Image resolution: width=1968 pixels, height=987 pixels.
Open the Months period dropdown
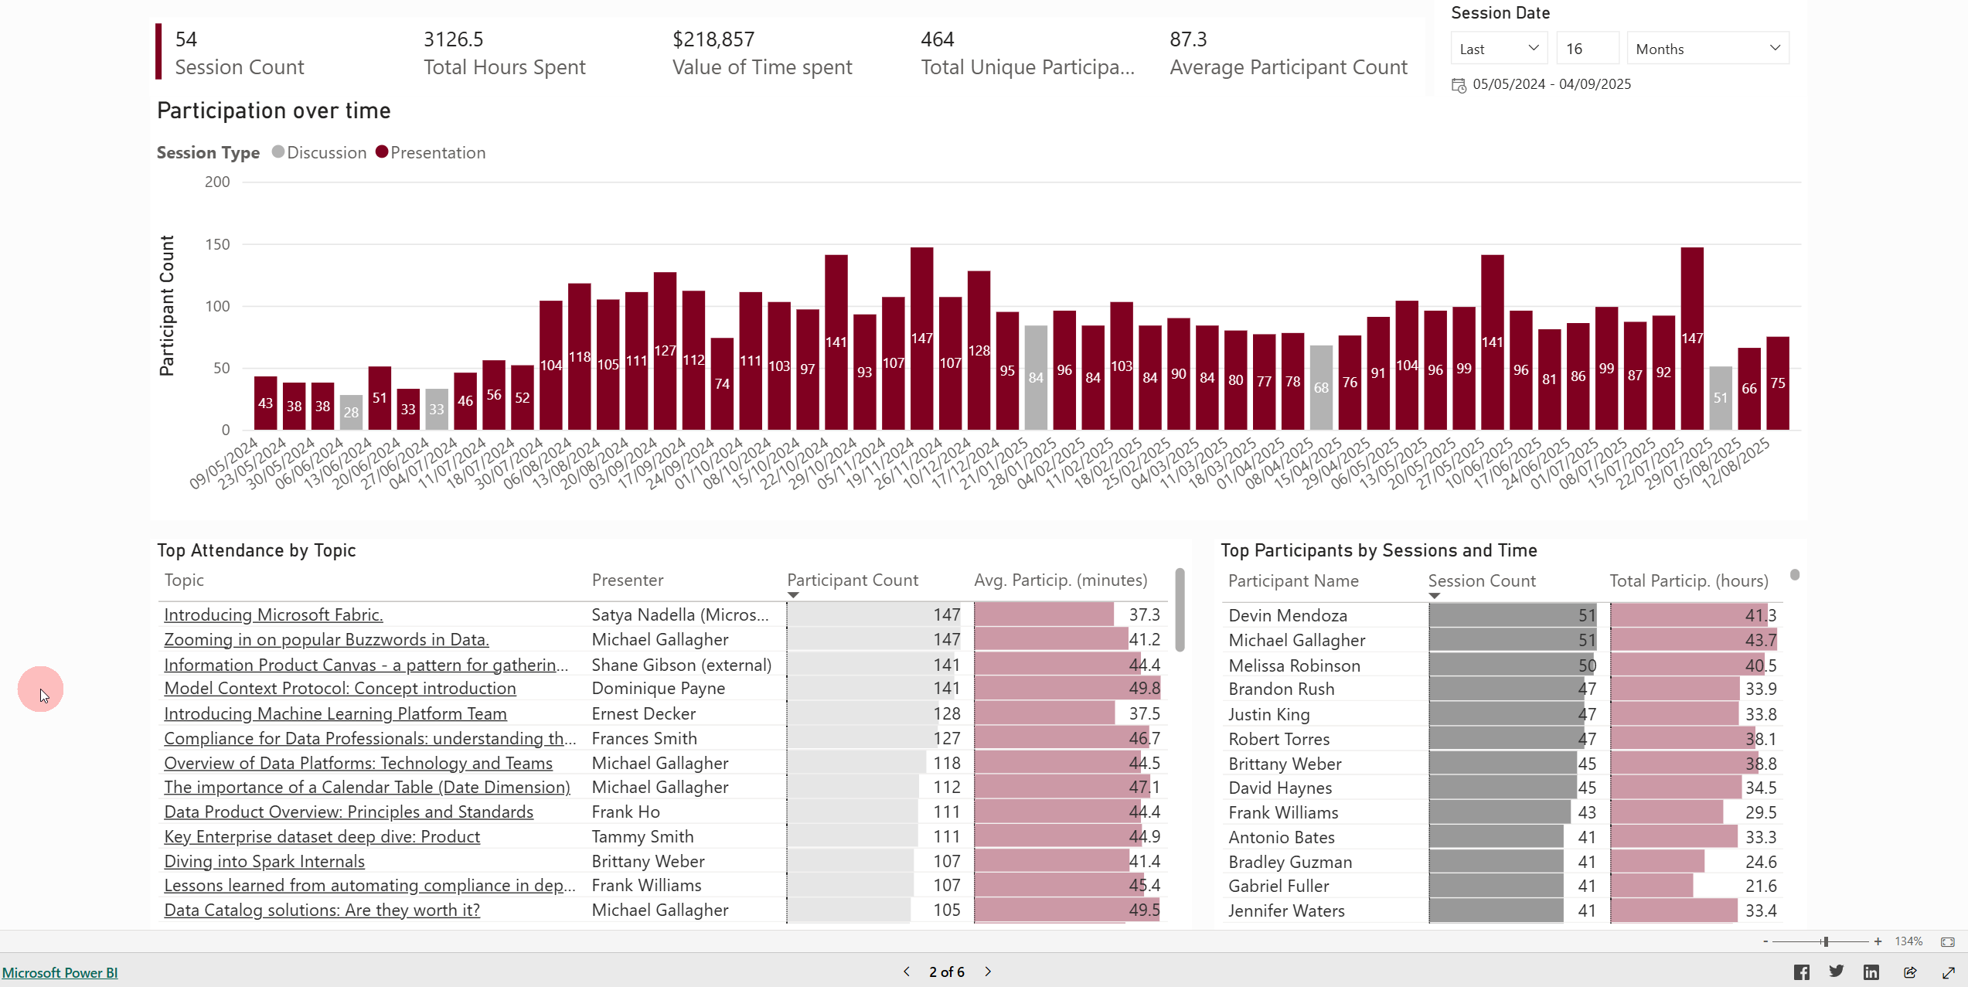point(1707,49)
